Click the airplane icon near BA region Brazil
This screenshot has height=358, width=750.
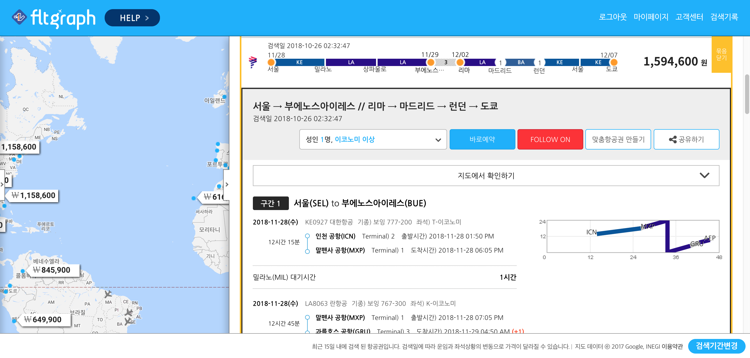tap(128, 322)
